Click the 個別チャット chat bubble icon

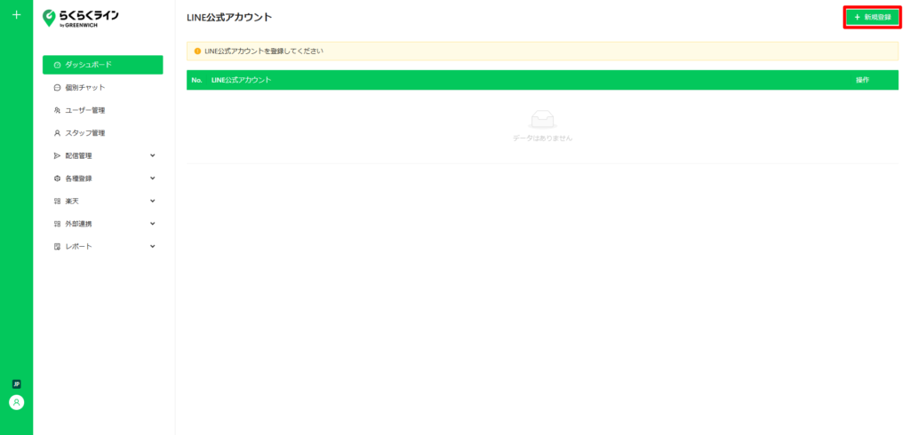tap(57, 88)
